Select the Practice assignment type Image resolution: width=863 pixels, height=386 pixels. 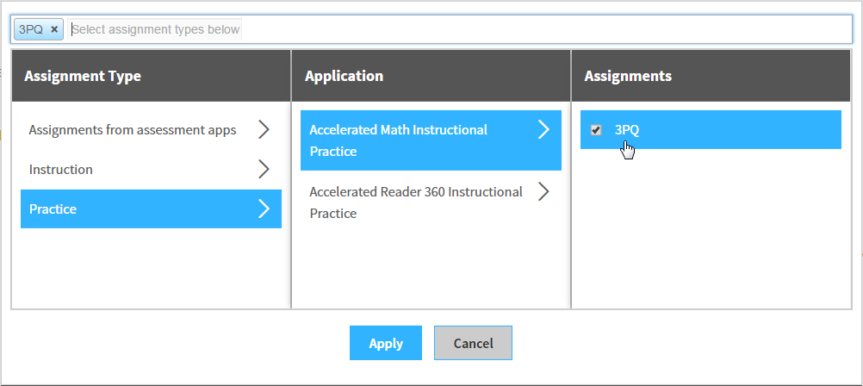point(151,209)
